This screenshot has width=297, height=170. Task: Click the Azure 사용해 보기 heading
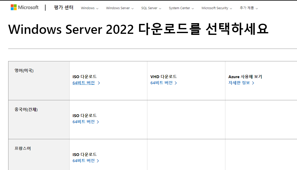[x=245, y=77]
